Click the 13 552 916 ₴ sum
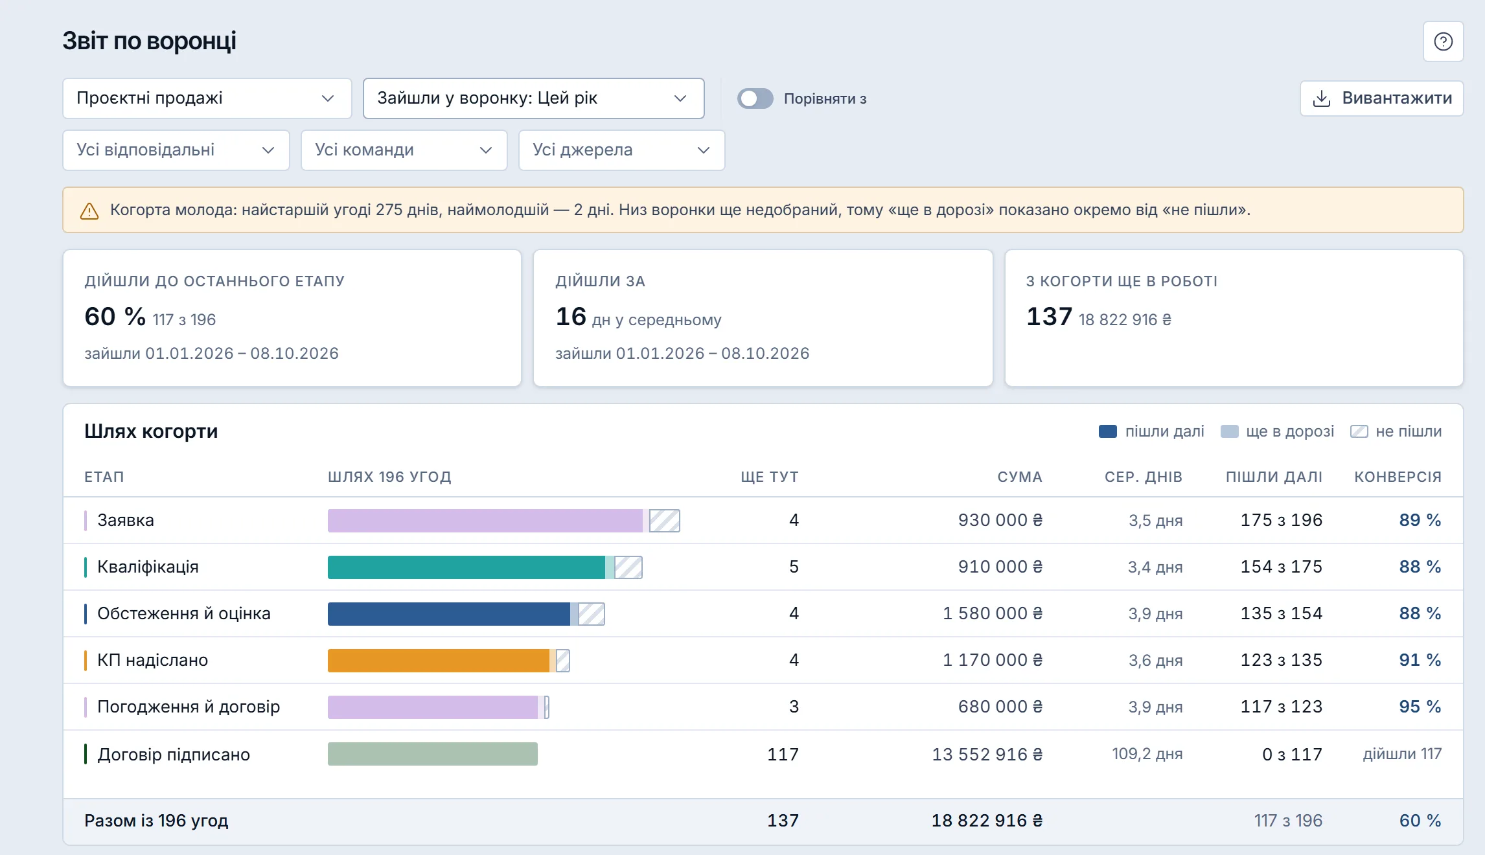1485x855 pixels. tap(987, 755)
